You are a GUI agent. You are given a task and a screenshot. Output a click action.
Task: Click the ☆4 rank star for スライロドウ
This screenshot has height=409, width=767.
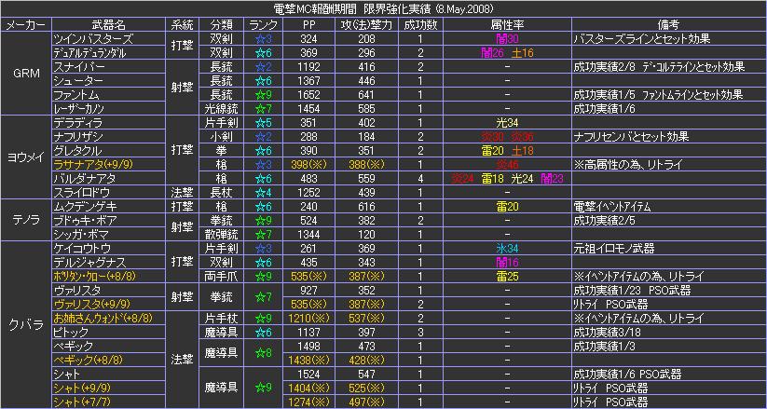point(264,191)
